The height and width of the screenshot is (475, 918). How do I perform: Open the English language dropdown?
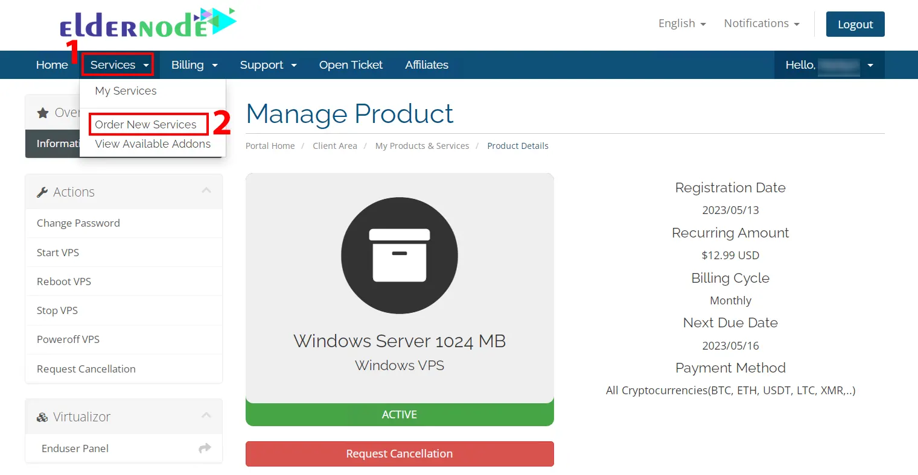681,24
